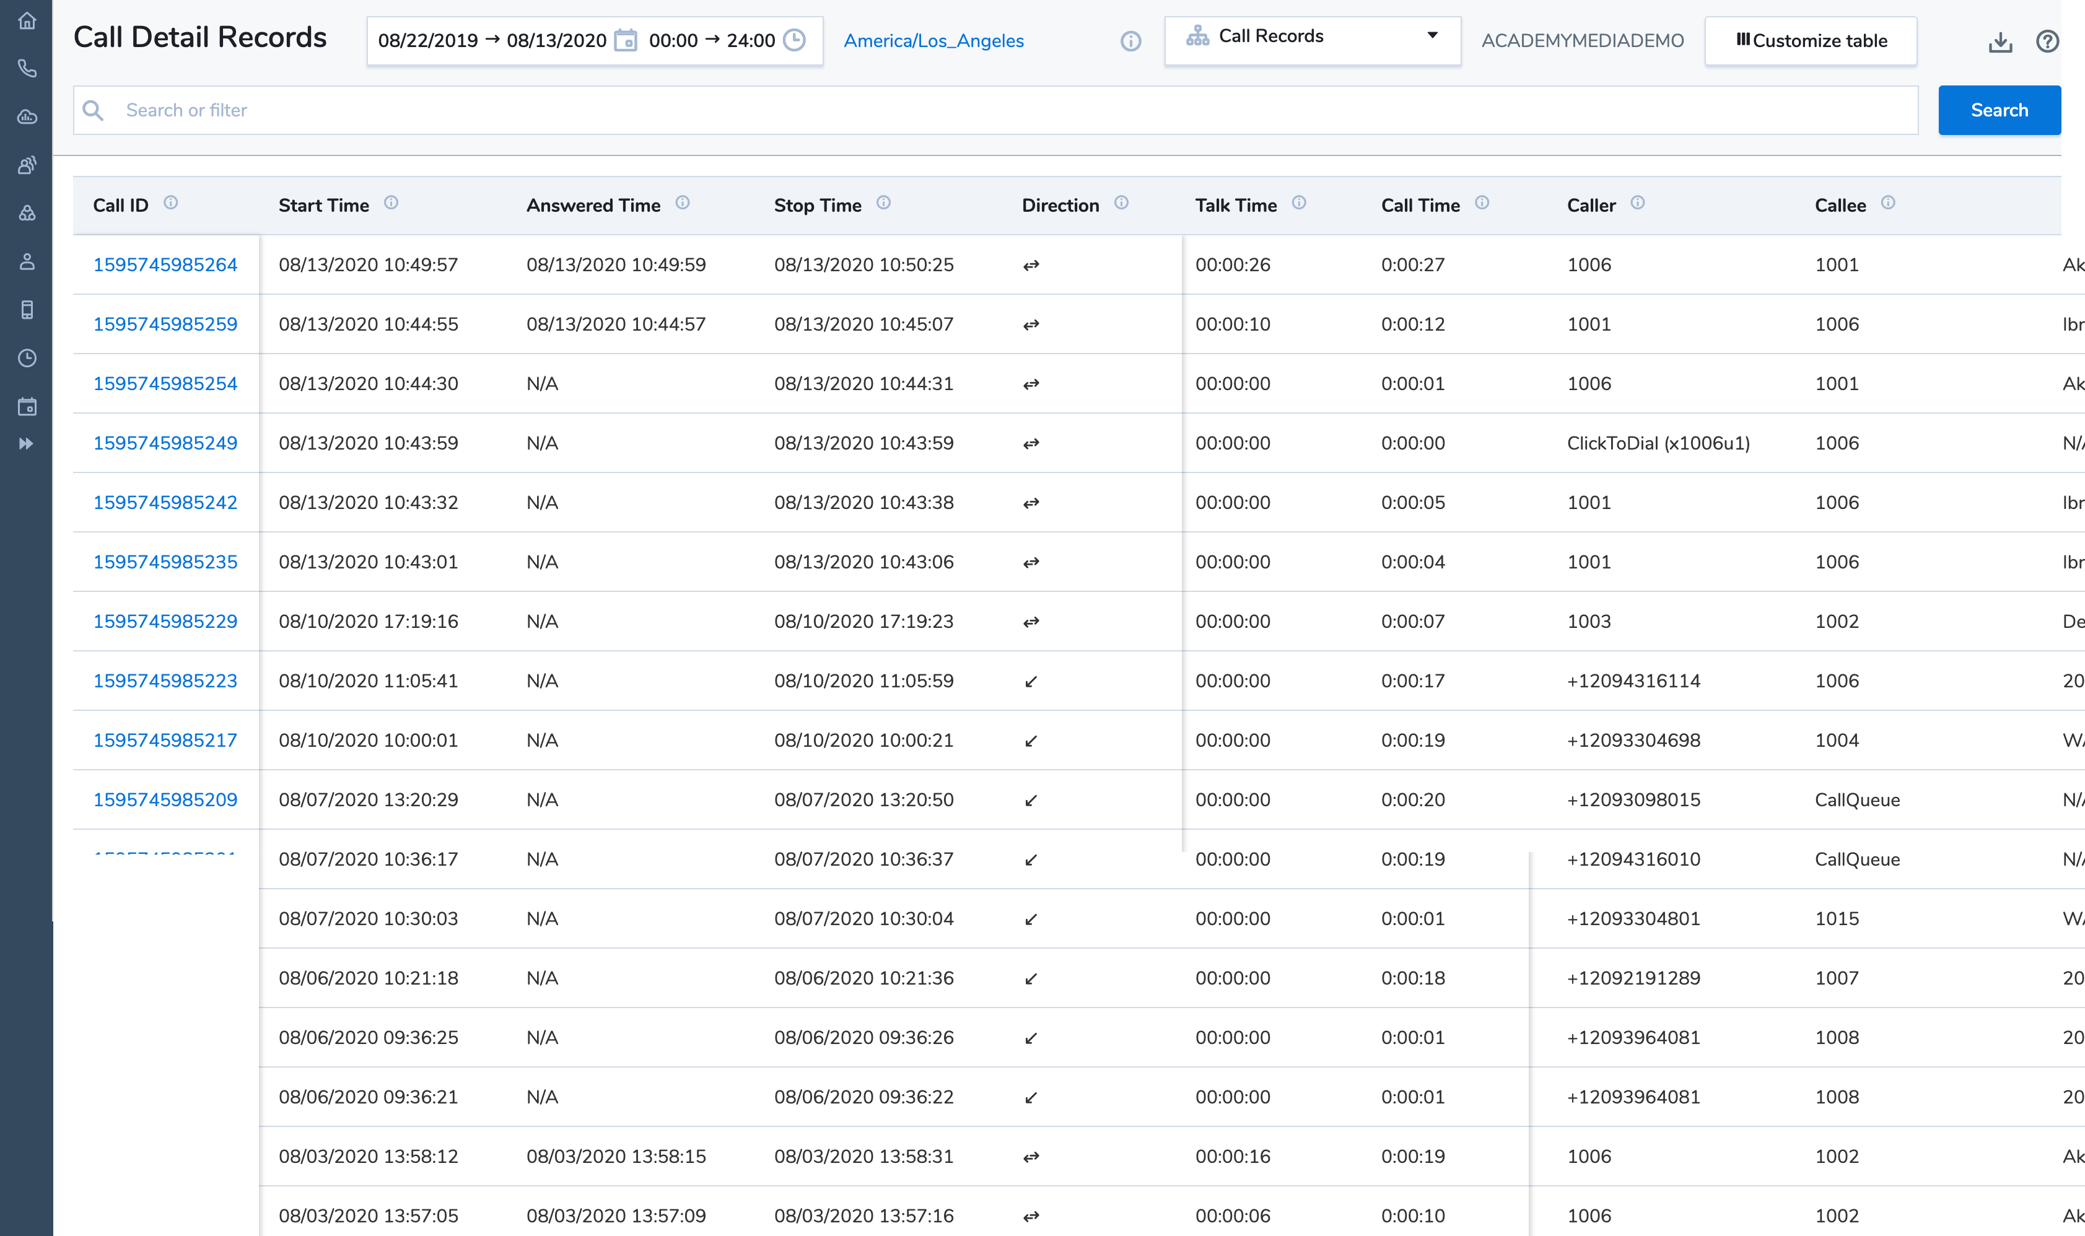Open call record 1595745985209
Screen dimensions: 2085x1236
(165, 799)
